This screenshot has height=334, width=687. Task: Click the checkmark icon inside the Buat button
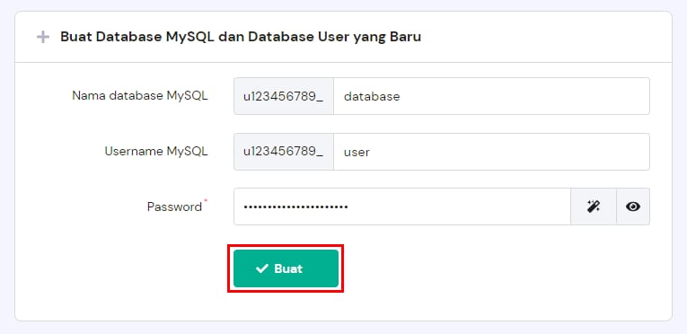(x=262, y=268)
